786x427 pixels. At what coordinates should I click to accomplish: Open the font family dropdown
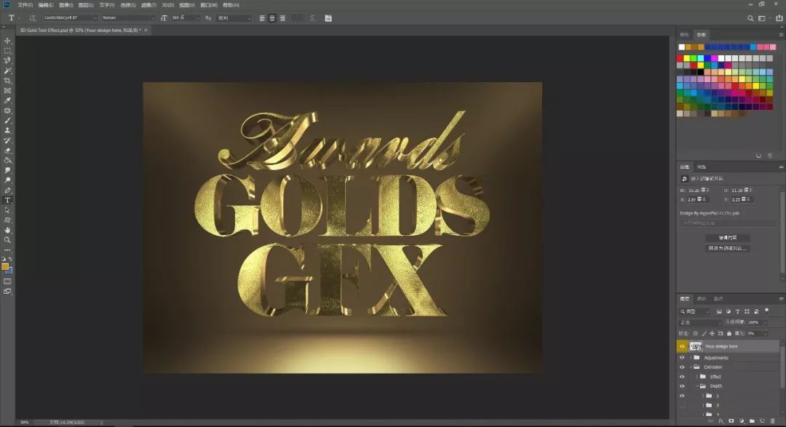pos(69,17)
